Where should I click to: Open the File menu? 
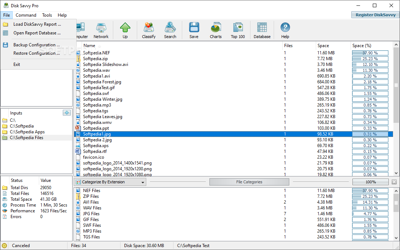tap(7, 15)
